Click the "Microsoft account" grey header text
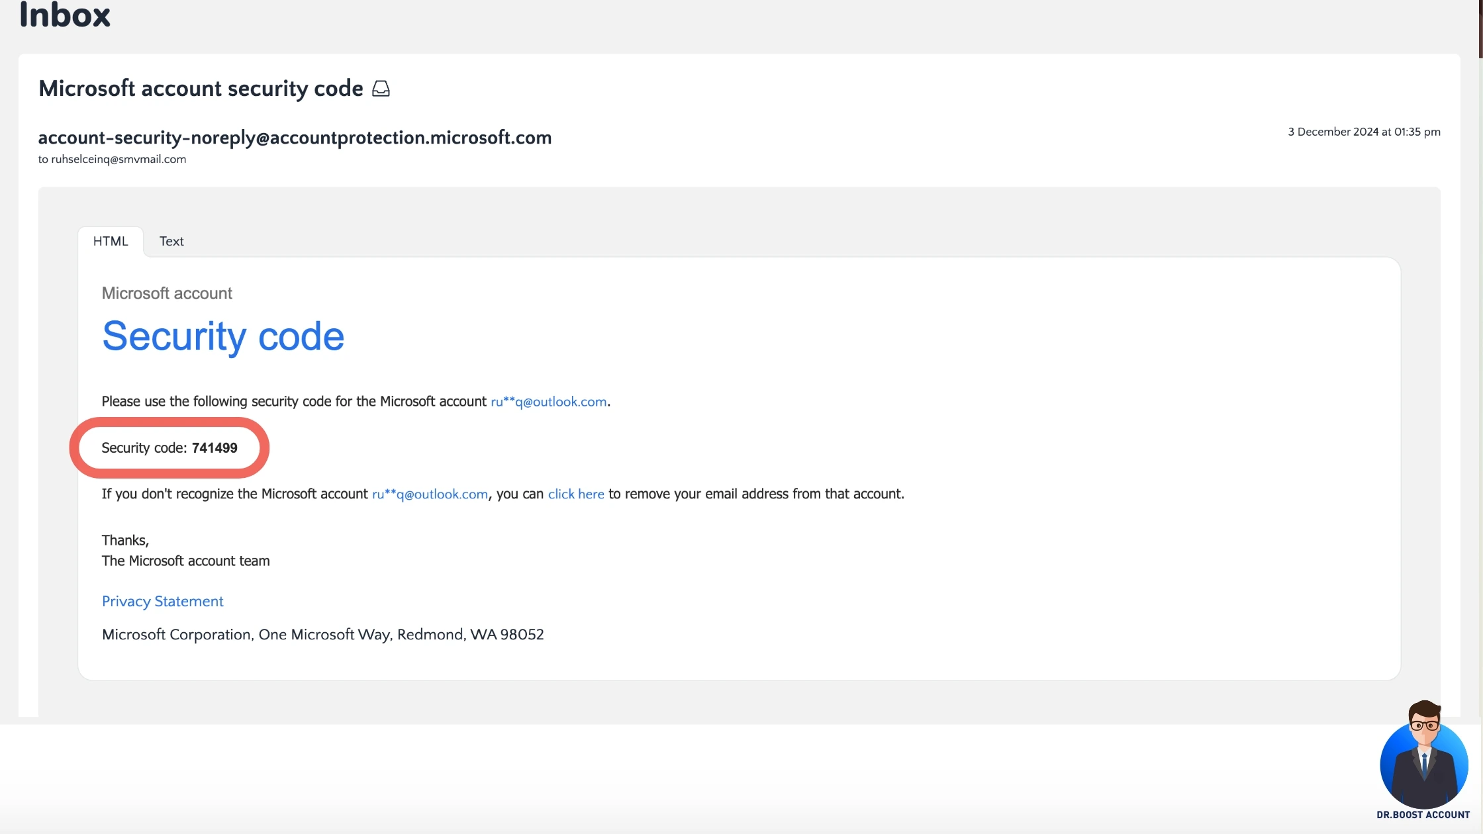This screenshot has width=1483, height=834. tap(167, 293)
